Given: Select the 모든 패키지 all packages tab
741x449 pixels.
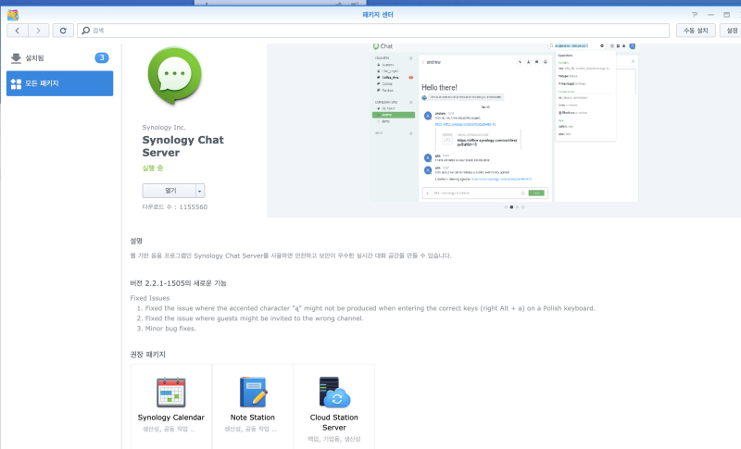Looking at the screenshot, I should pos(59,83).
